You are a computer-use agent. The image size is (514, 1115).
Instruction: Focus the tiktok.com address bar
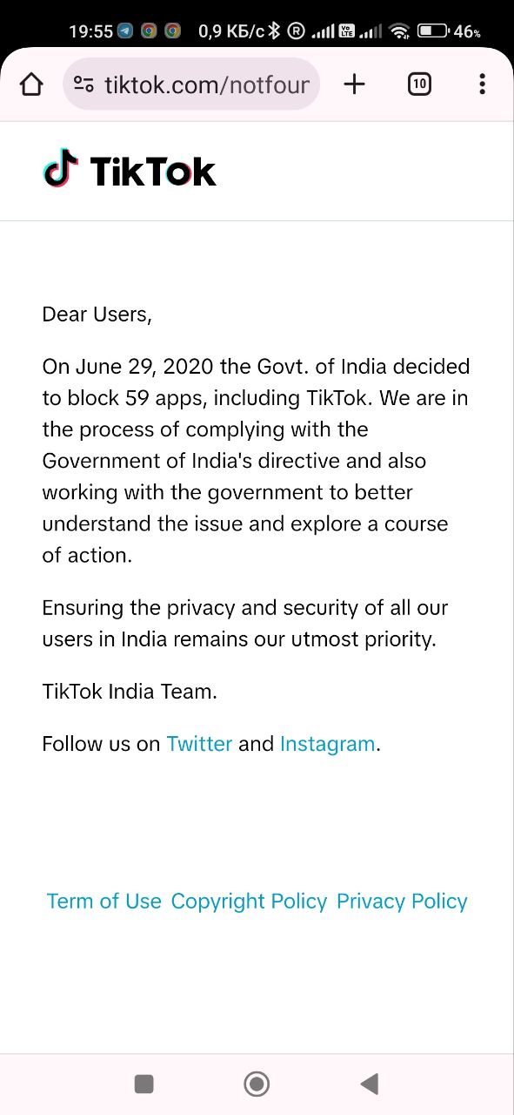(x=191, y=84)
